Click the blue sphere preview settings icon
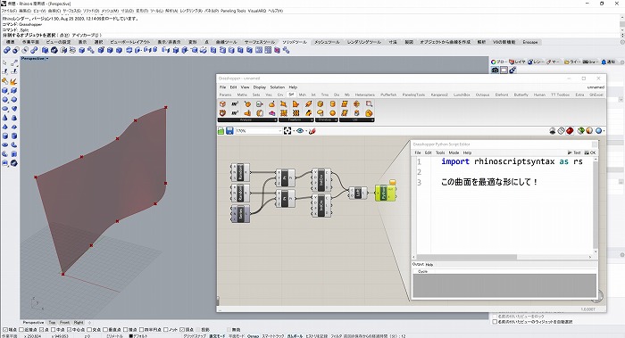 click(599, 130)
